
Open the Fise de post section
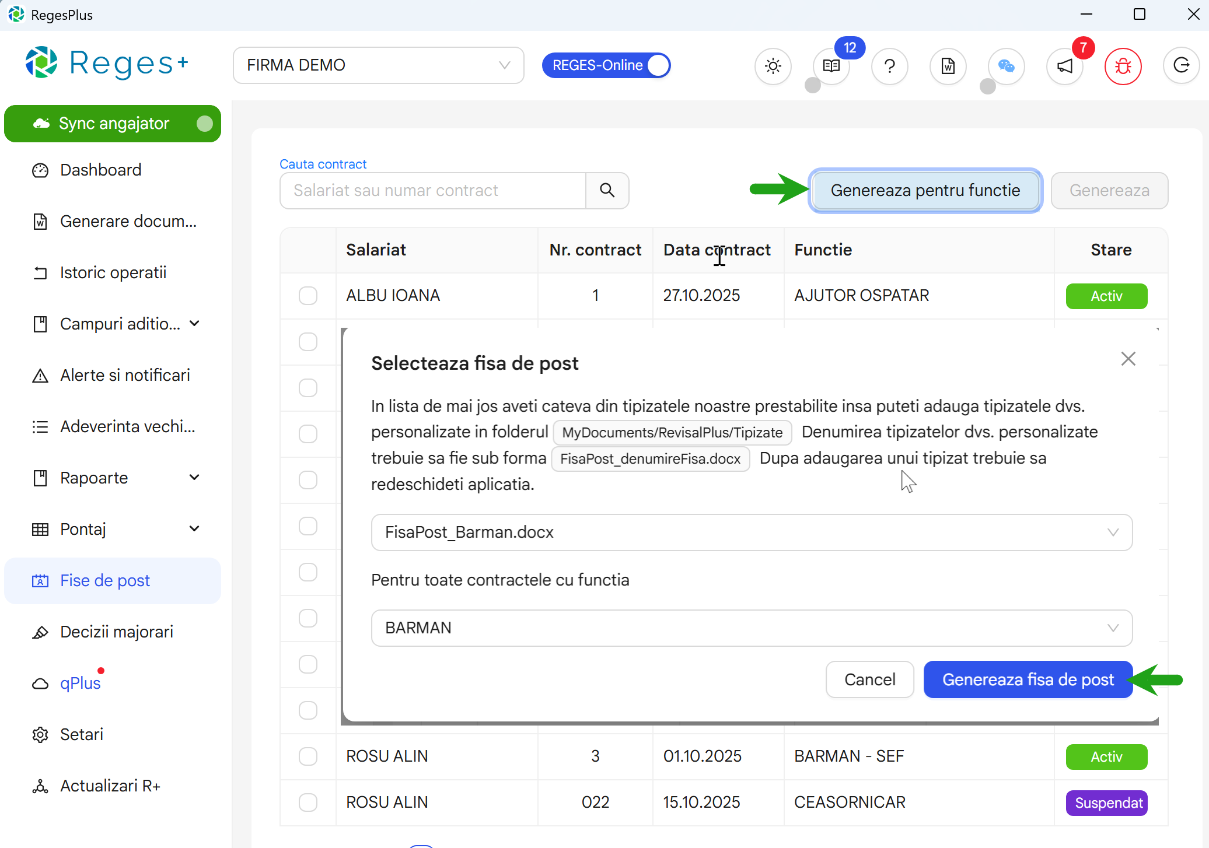tap(104, 580)
